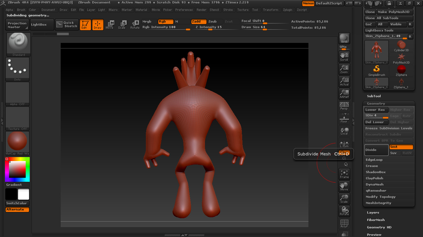Click the Divide button
The width and height of the screenshot is (423, 237).
pos(377,150)
